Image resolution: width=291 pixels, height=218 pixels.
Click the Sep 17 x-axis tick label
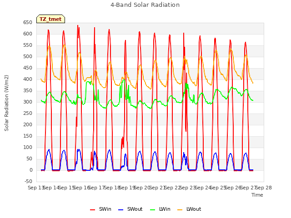pyautogui.click(x=97, y=188)
